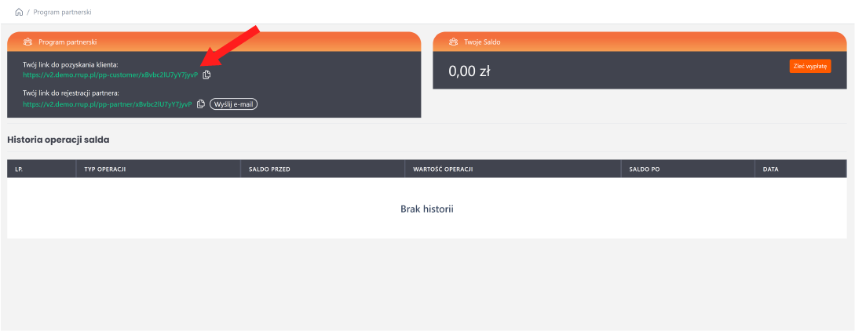Image resolution: width=855 pixels, height=331 pixels.
Task: Copy the customer acquisition link
Action: click(x=207, y=75)
